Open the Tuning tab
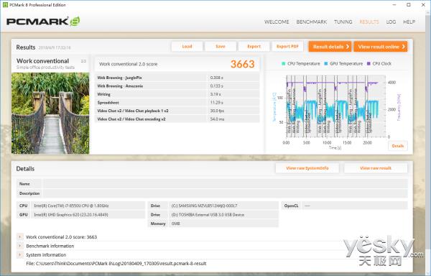This screenshot has height=276, width=431. tap(343, 22)
